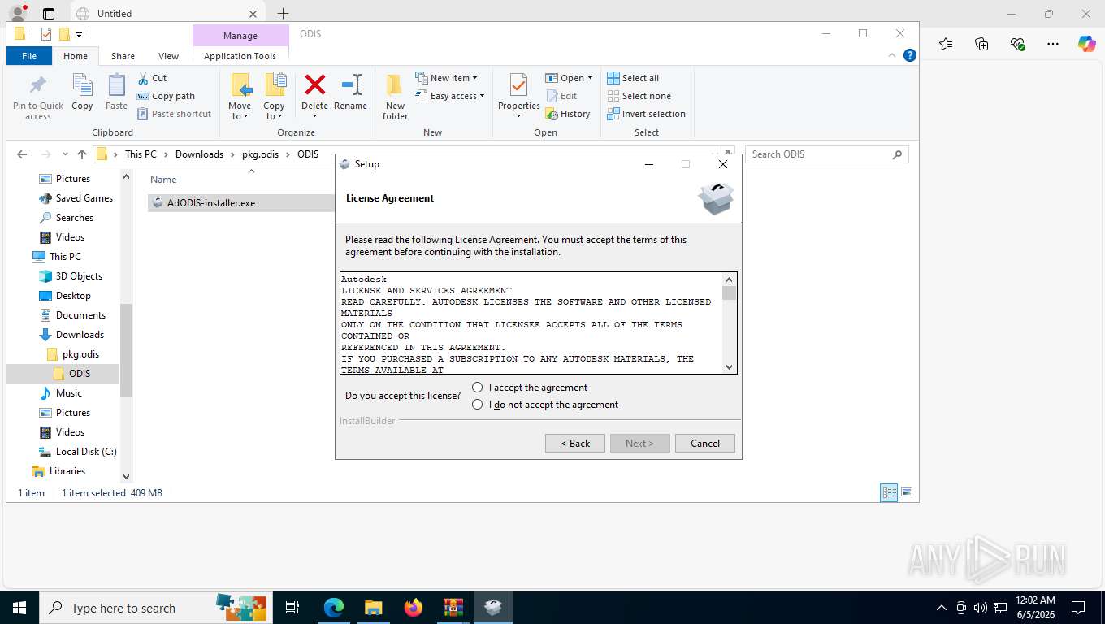Click Paste shortcut in the ribbon
Screen dimensions: 1105x624
[x=174, y=114]
